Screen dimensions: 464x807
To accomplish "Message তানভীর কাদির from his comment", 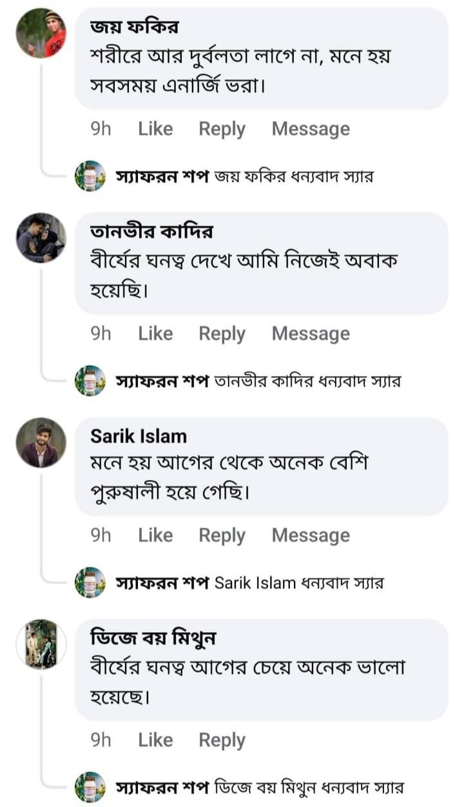I will [x=311, y=334].
